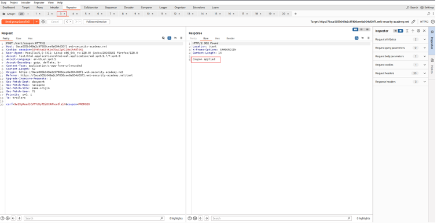Switch Inspector to docked right layout
This screenshot has height=223, width=437.
tap(401, 31)
